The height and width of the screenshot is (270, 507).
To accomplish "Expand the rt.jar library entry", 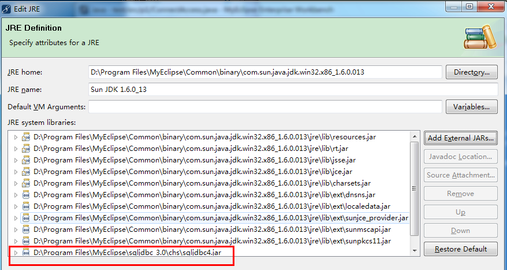I will tap(16, 149).
